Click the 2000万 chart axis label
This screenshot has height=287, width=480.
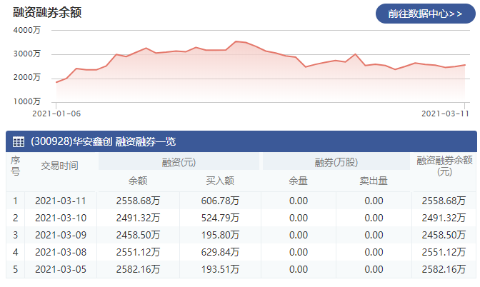click(26, 77)
